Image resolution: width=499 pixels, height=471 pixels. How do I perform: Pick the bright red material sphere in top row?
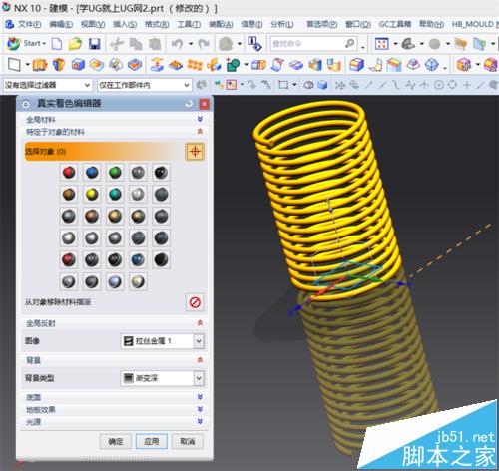69,173
